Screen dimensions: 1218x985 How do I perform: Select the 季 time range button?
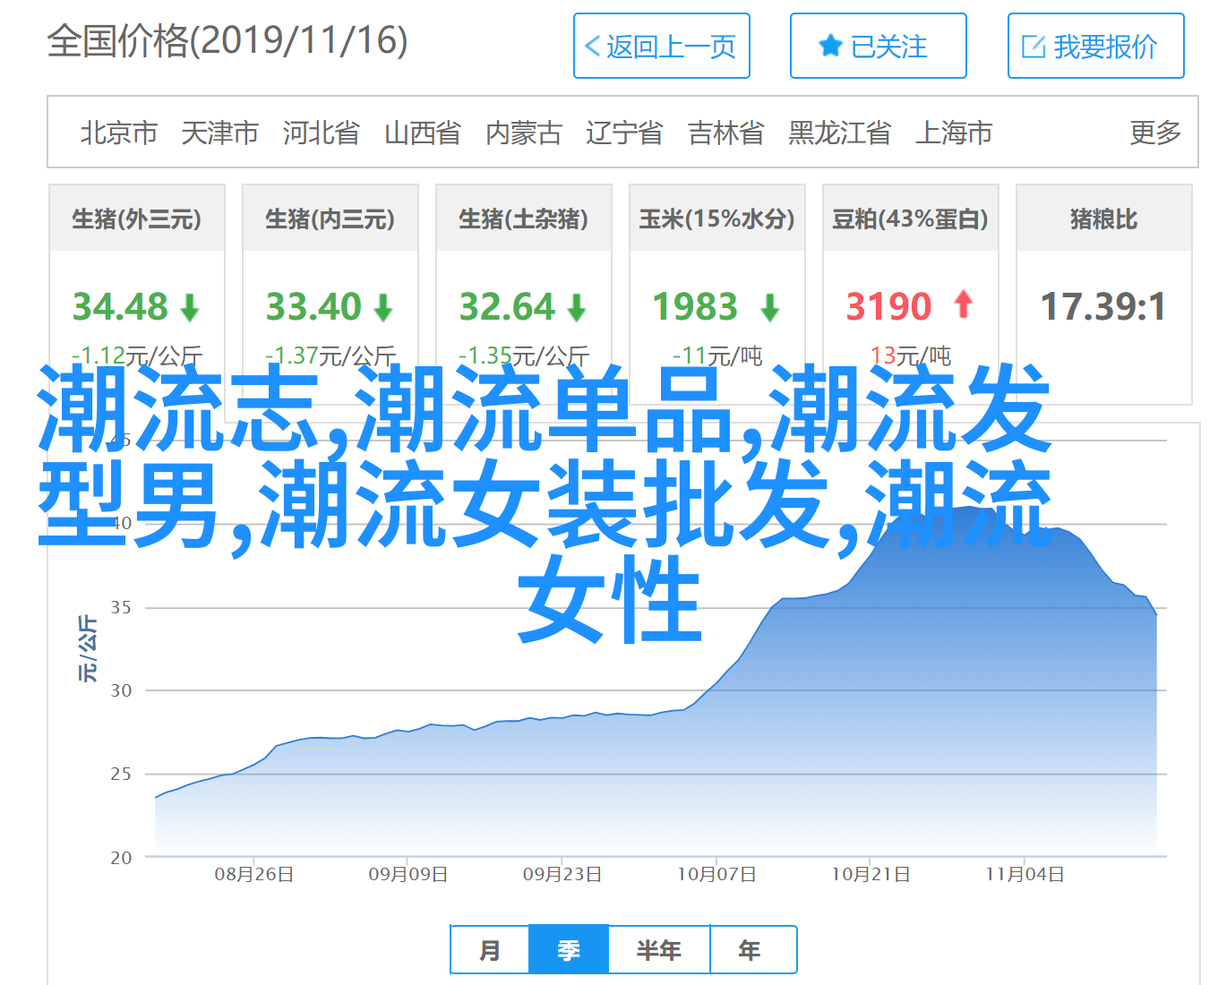[x=569, y=949]
